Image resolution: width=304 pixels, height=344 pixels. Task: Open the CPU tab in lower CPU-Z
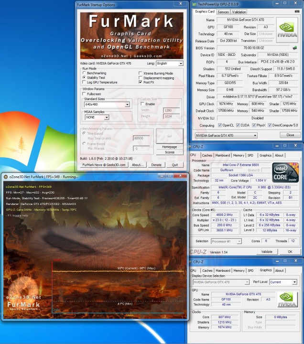tap(194, 271)
